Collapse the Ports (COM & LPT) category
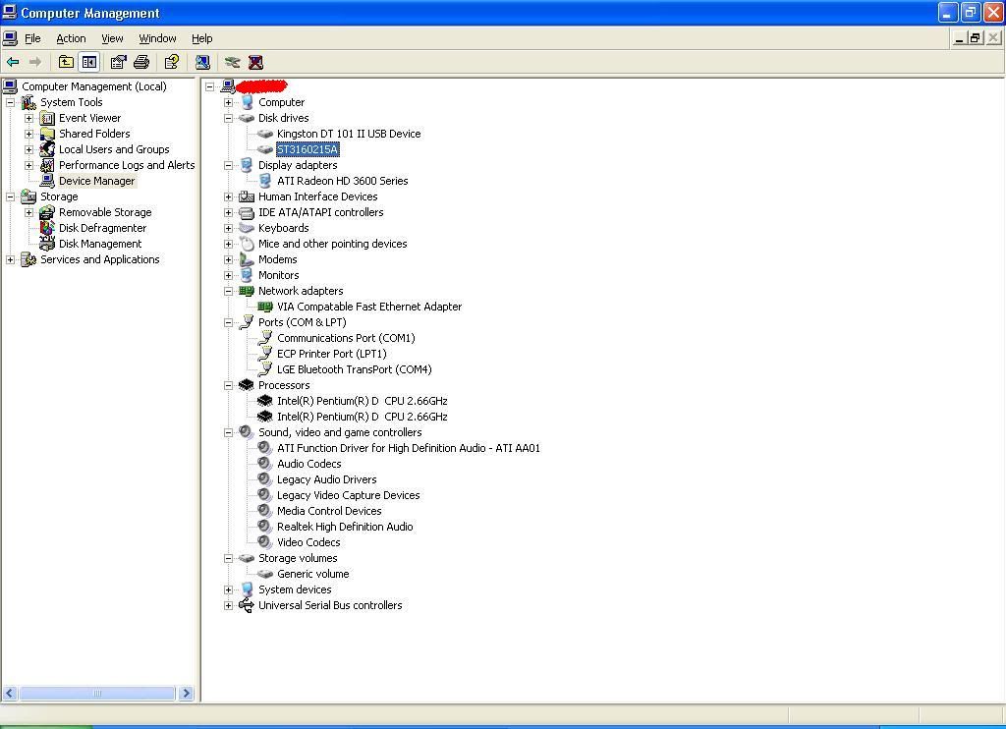This screenshot has height=729, width=1006. 228,323
